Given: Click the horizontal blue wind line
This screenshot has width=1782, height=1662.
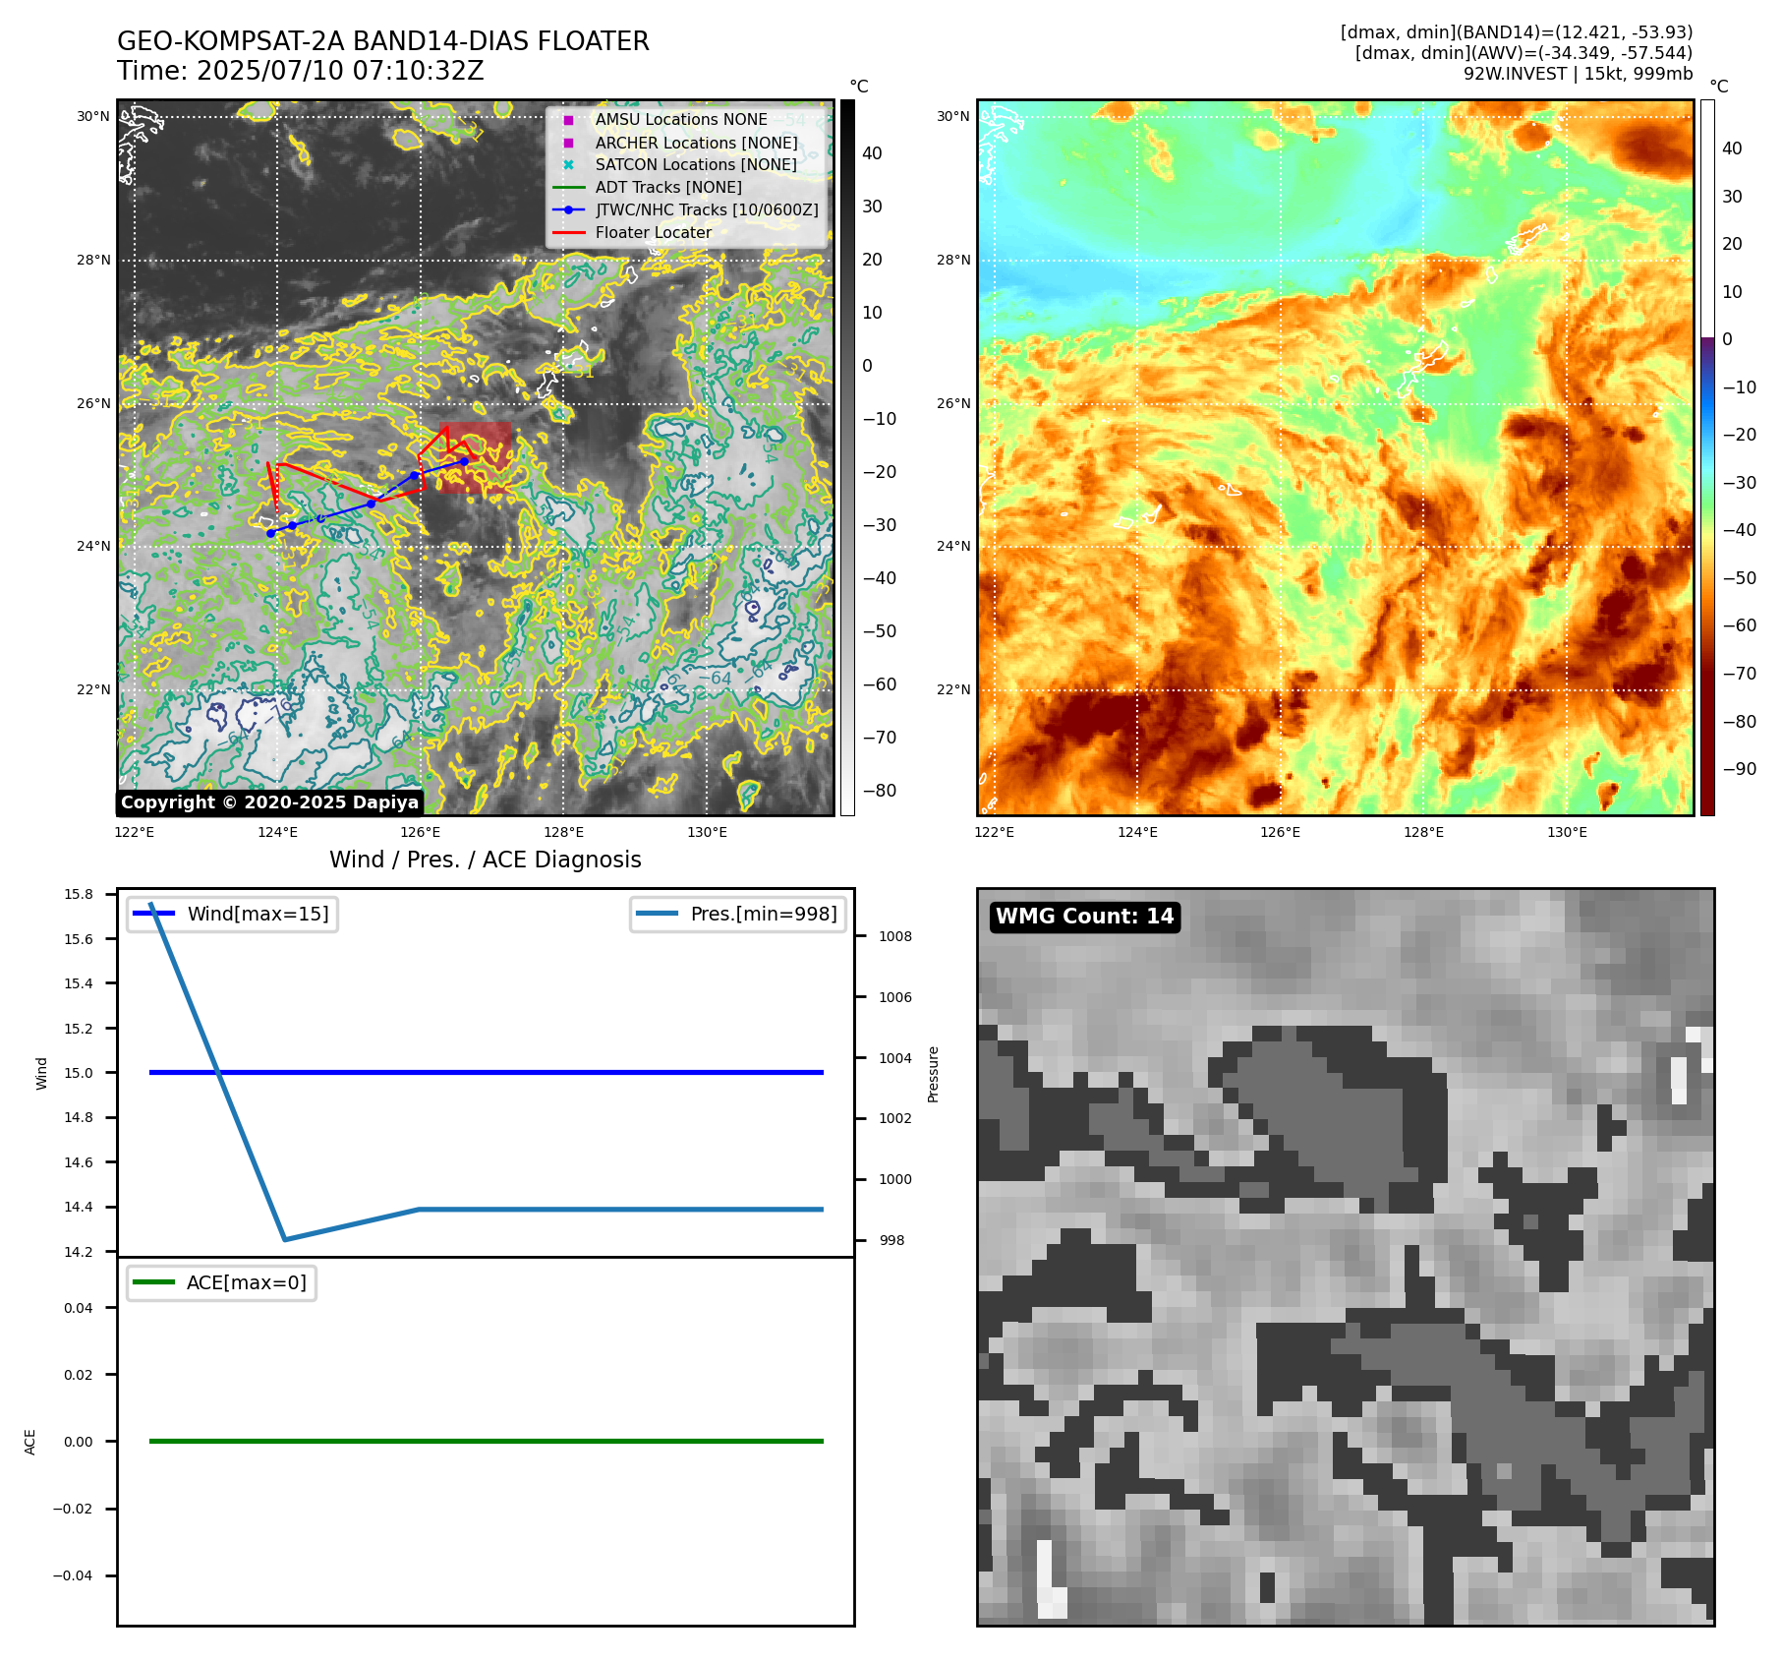Looking at the screenshot, I should click(x=487, y=1072).
